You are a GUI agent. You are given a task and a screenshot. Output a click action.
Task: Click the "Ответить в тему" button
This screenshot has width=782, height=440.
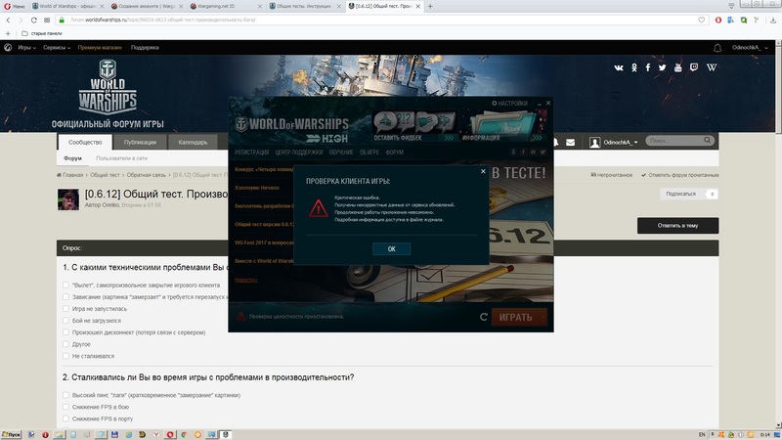677,226
